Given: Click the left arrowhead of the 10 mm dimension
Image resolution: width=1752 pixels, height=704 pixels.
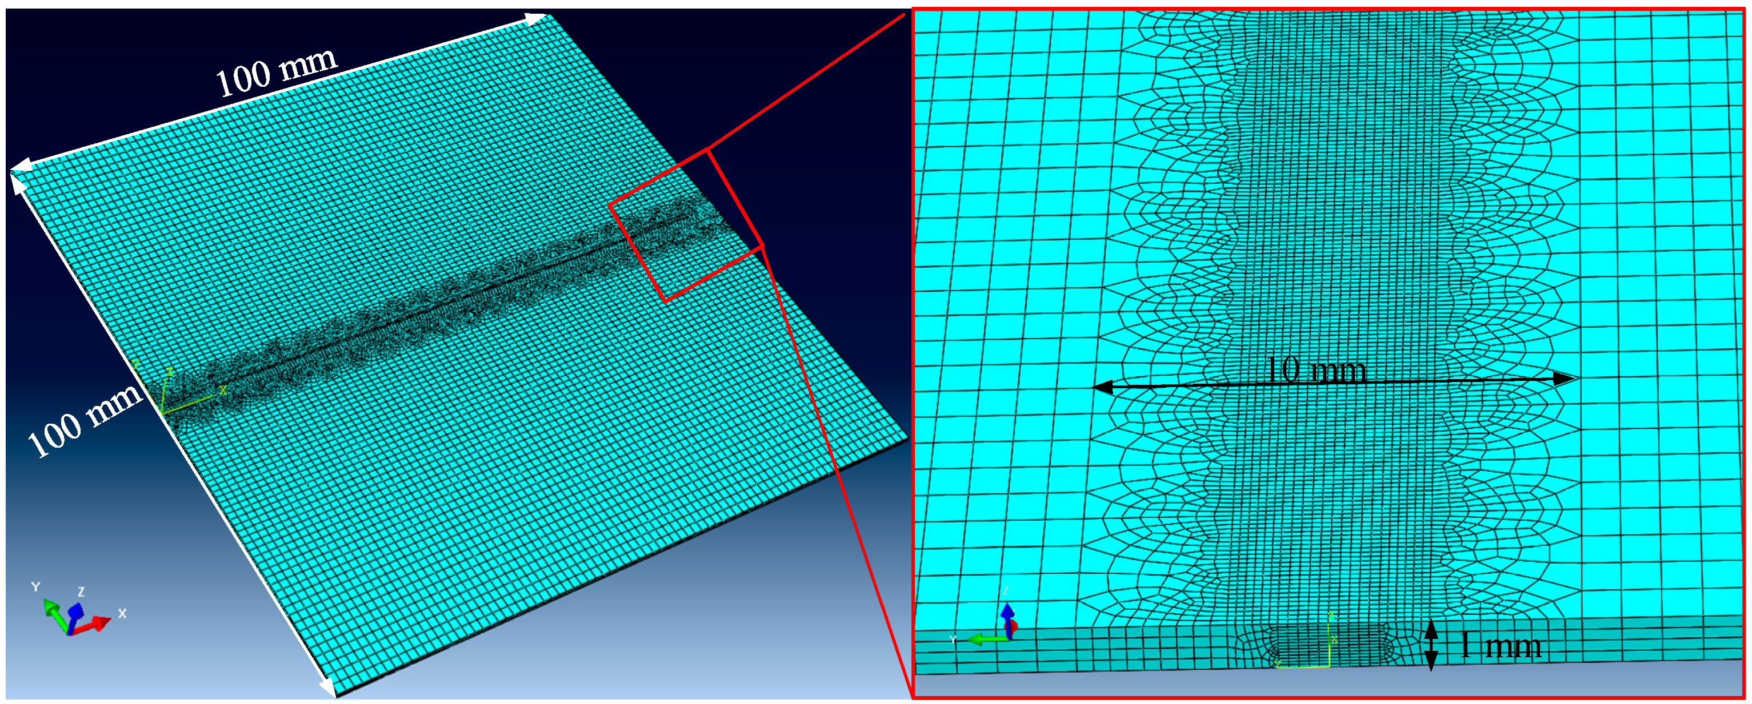Looking at the screenshot, I should click(1102, 387).
